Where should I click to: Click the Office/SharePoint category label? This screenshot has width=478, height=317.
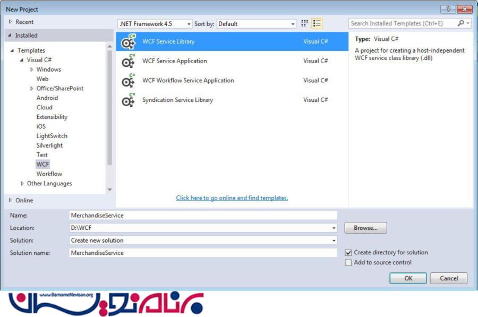point(59,88)
